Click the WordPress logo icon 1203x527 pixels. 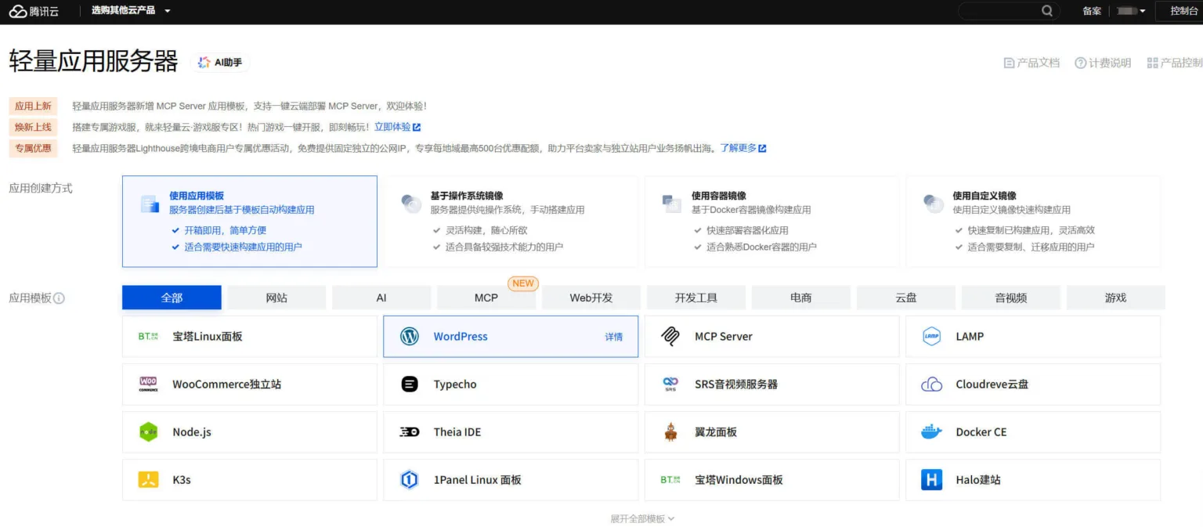pyautogui.click(x=409, y=337)
